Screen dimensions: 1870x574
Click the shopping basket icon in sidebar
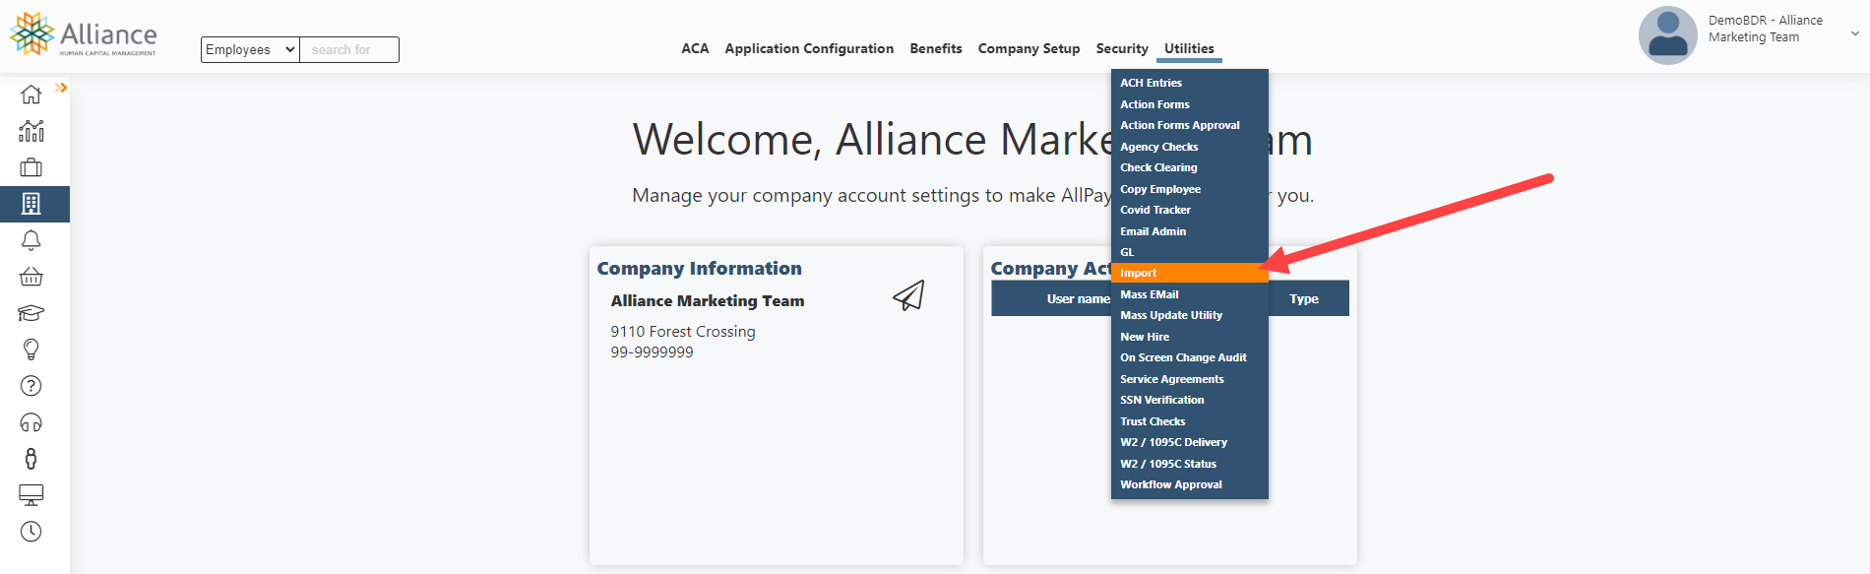point(31,277)
